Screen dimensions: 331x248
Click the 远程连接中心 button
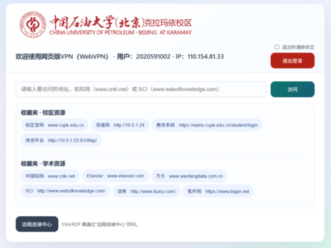37,224
